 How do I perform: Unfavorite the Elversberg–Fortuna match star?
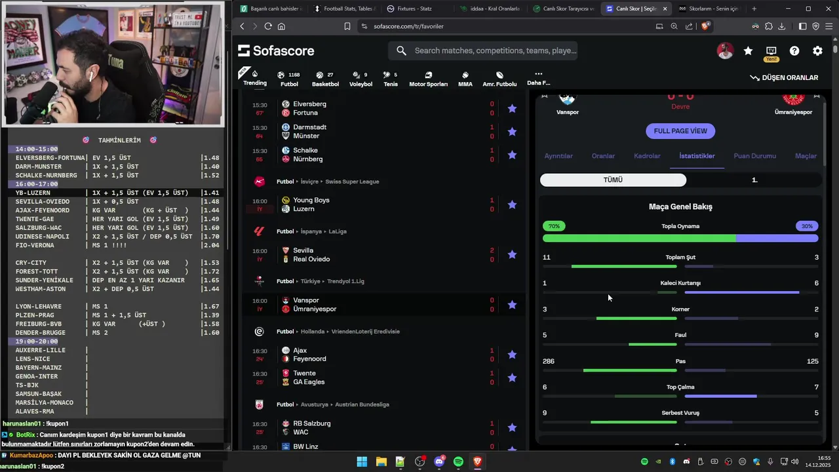point(512,108)
